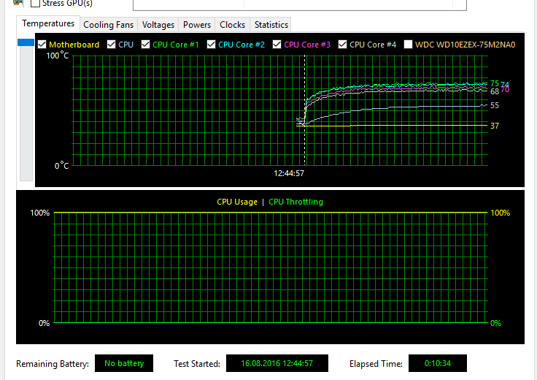Click the 68 temperature reading
This screenshot has width=537, height=380.
[x=495, y=91]
